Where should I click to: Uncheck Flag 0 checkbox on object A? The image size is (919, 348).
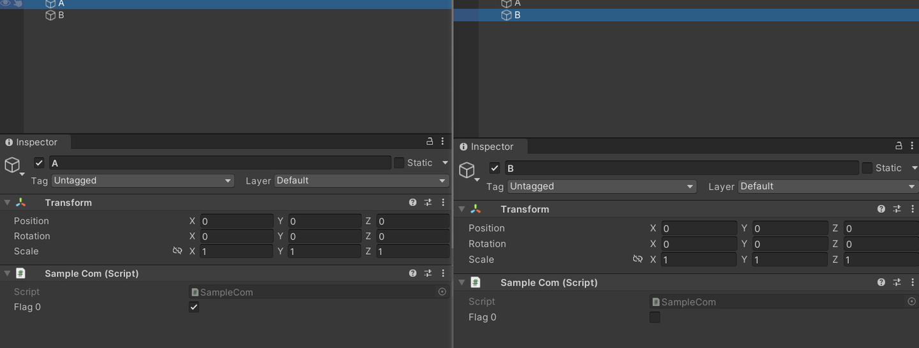coord(194,307)
